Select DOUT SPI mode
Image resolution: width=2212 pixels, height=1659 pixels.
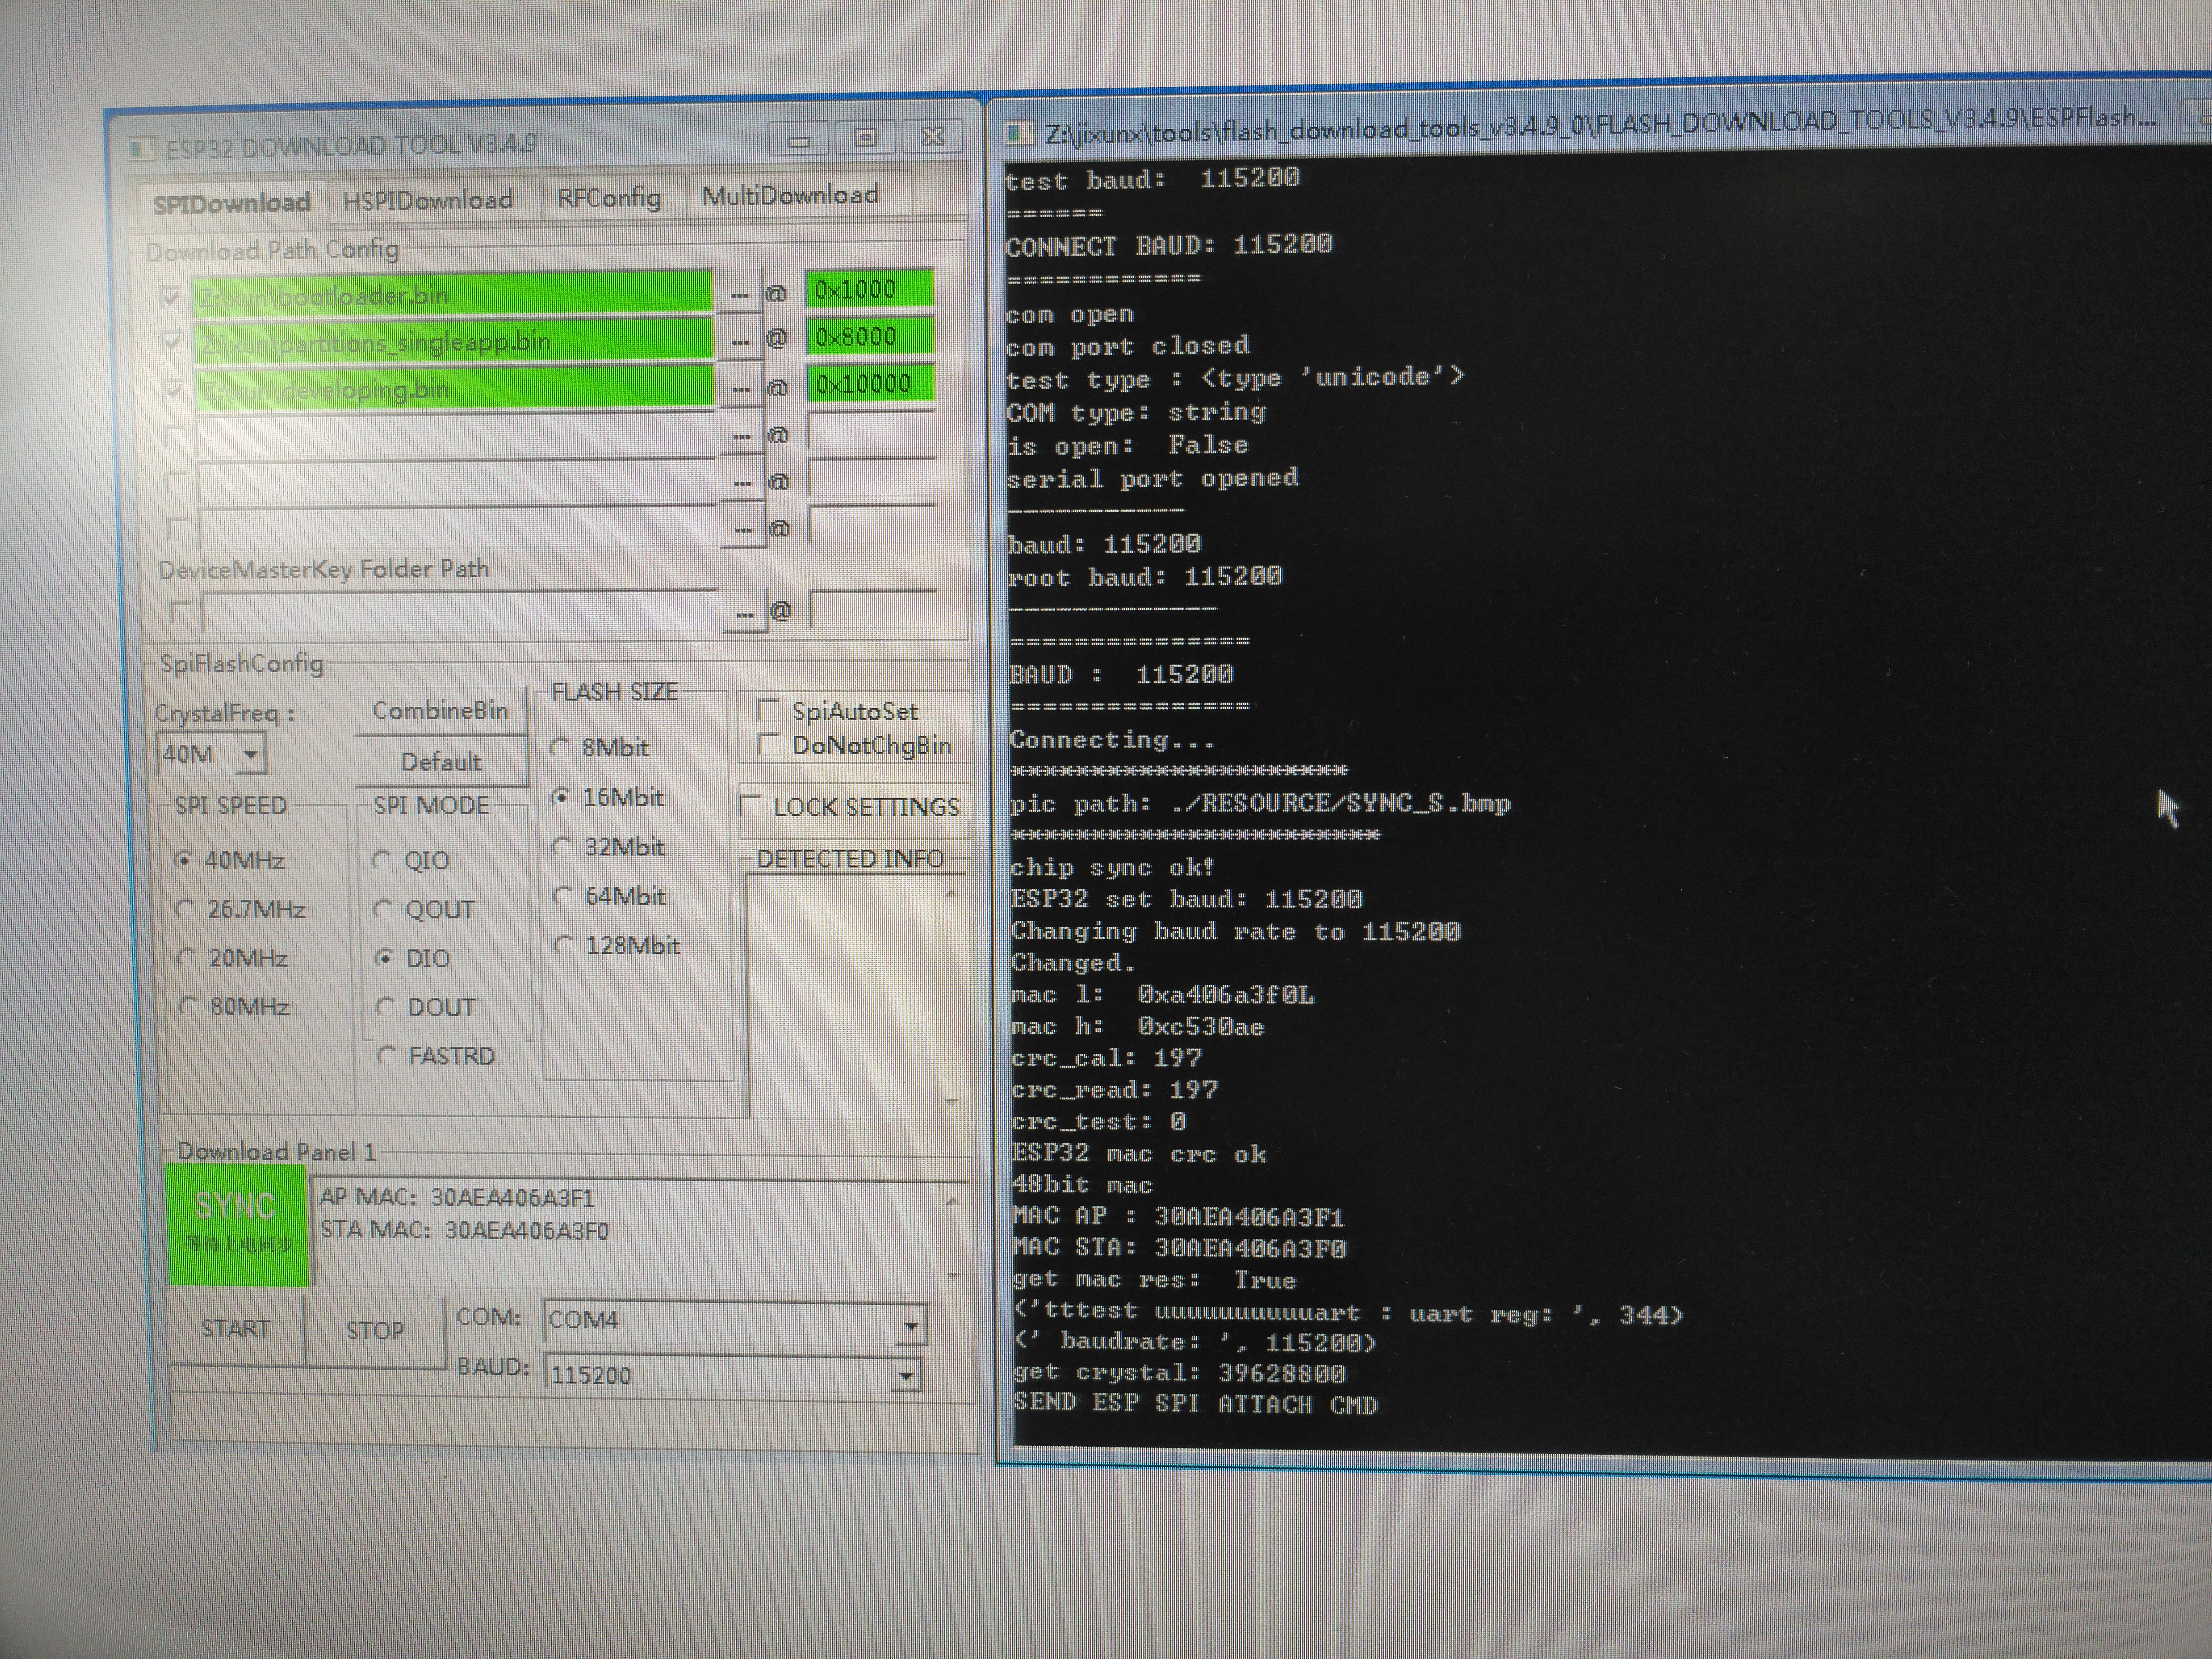pyautogui.click(x=426, y=1007)
